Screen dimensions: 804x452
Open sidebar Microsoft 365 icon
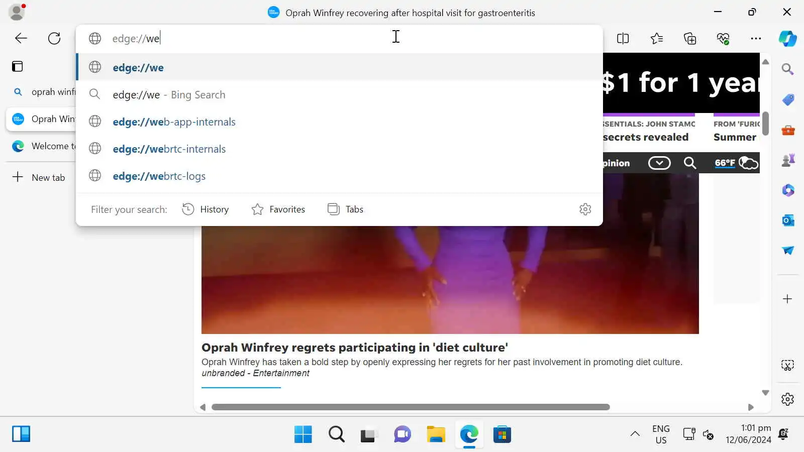pyautogui.click(x=788, y=190)
